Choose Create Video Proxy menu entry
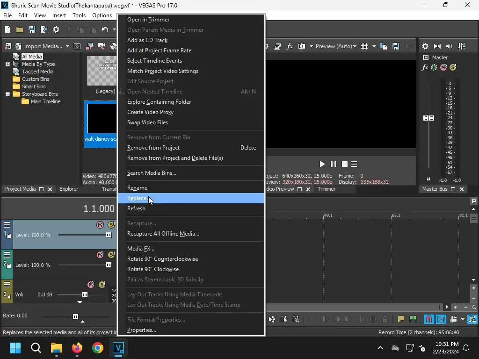This screenshot has width=479, height=359. point(191,112)
